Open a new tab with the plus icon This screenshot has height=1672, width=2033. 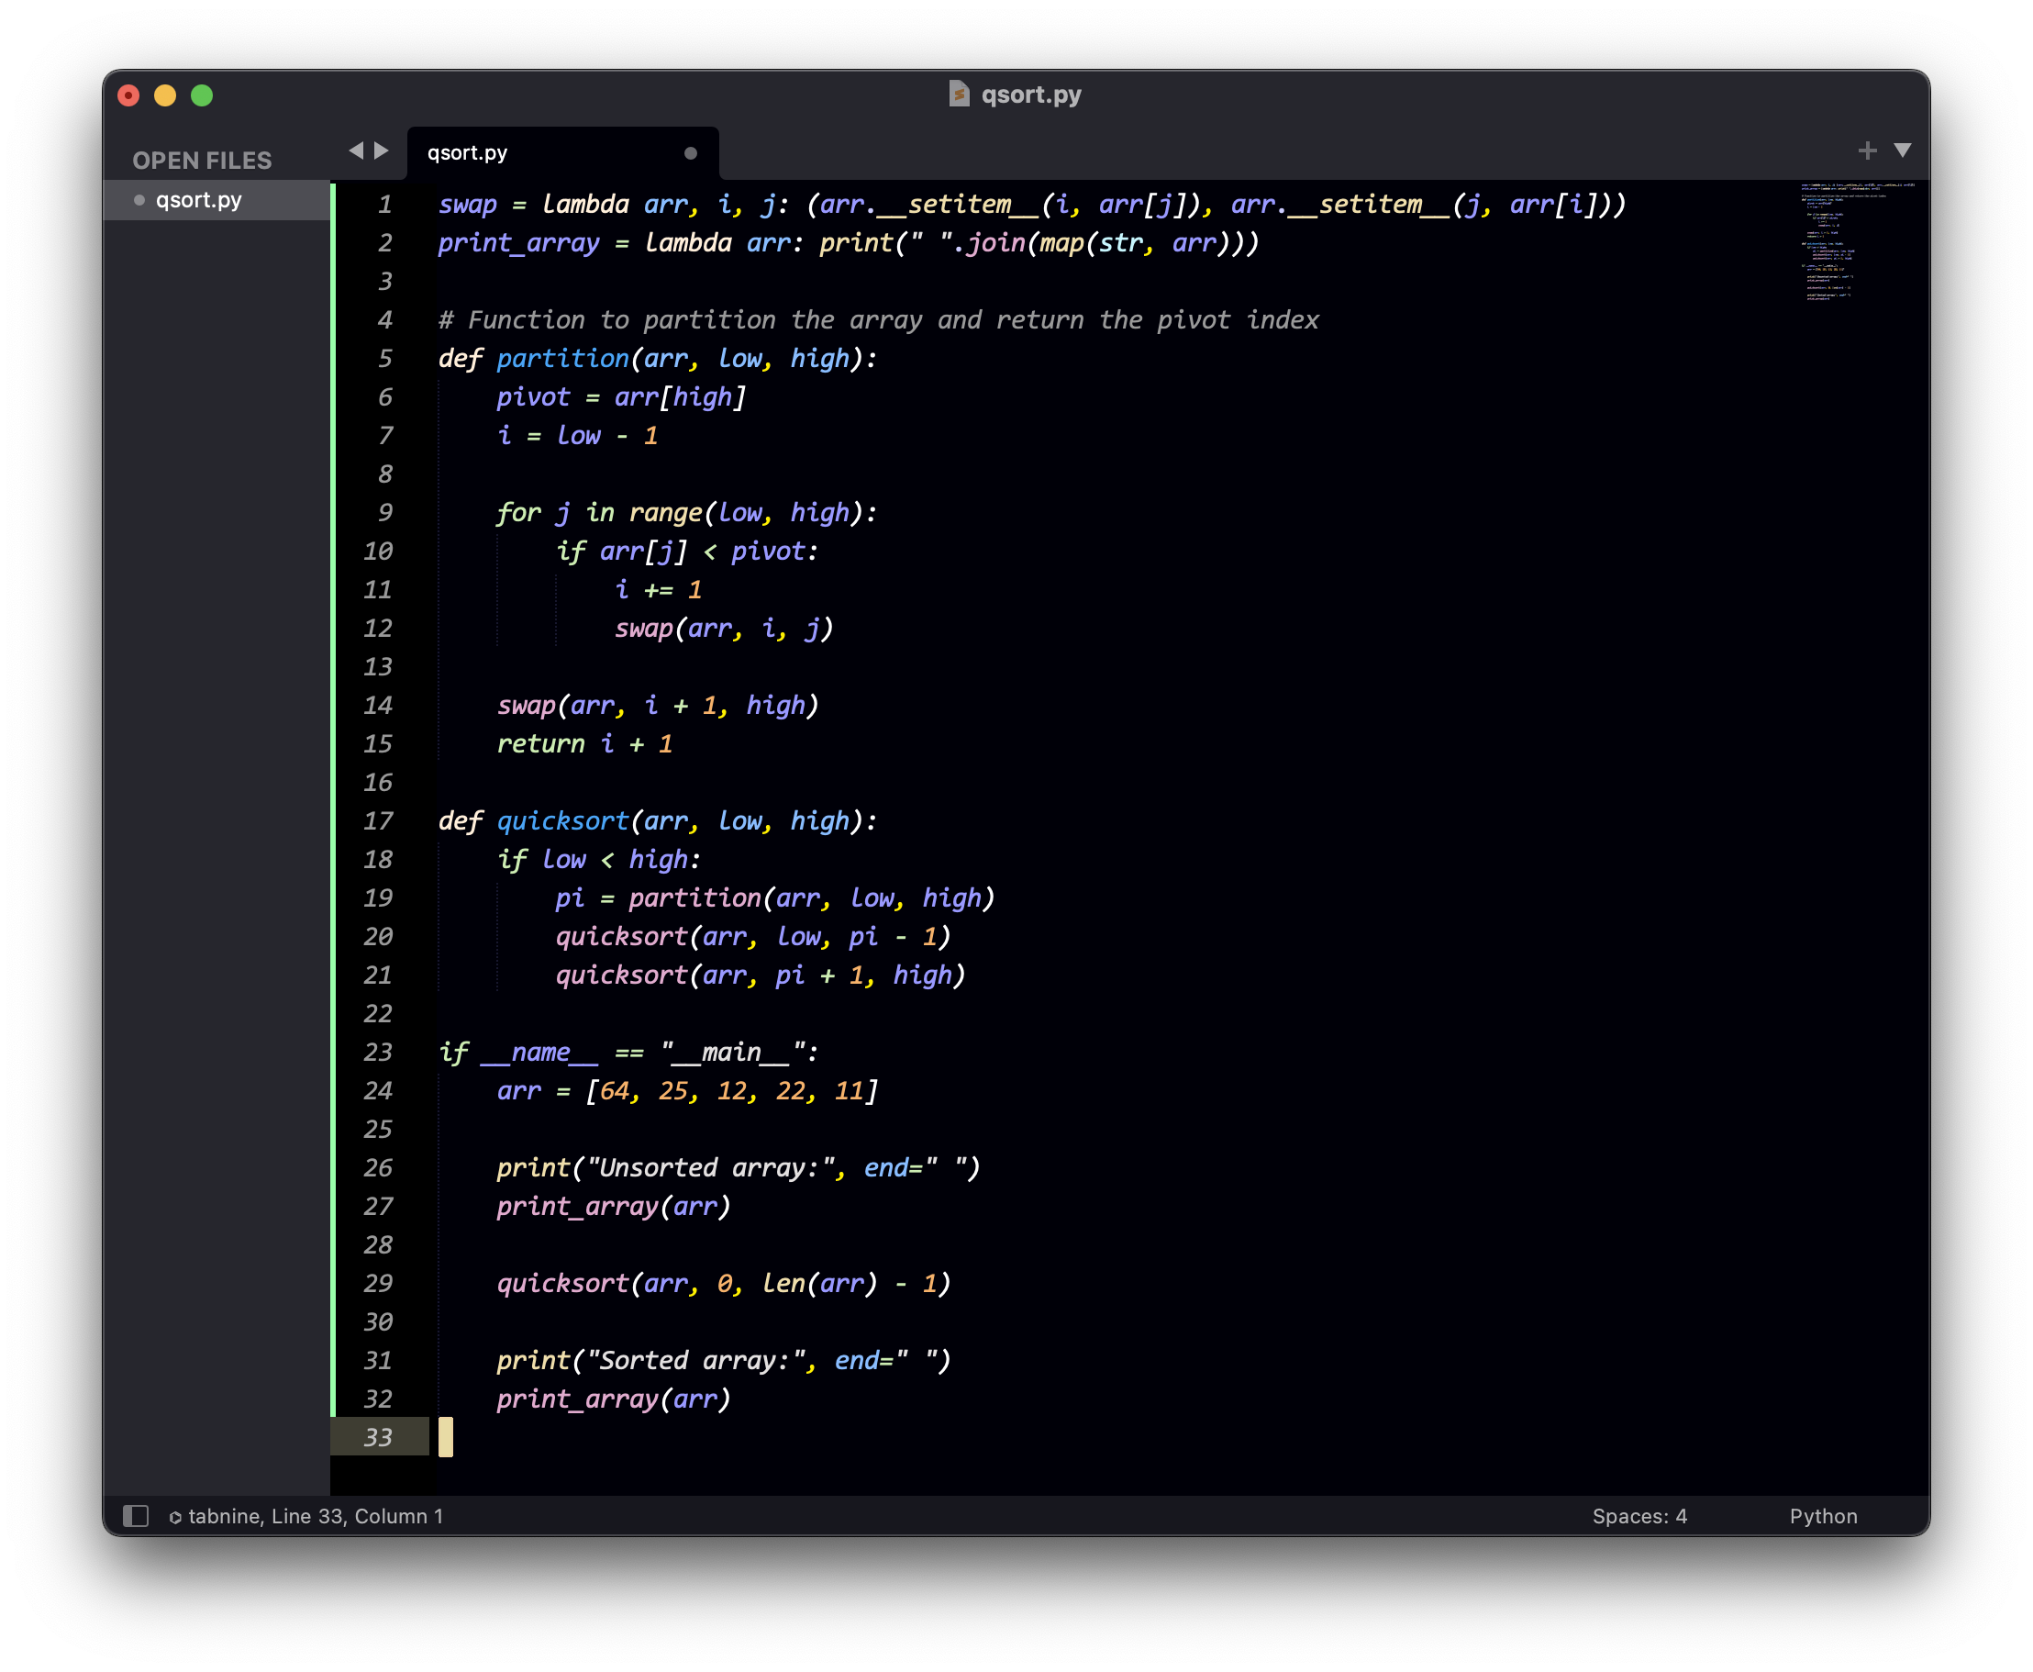tap(1868, 150)
